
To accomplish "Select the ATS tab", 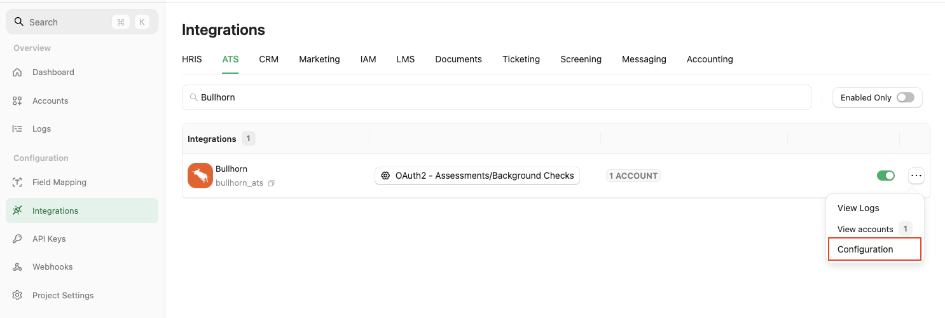I will point(230,59).
